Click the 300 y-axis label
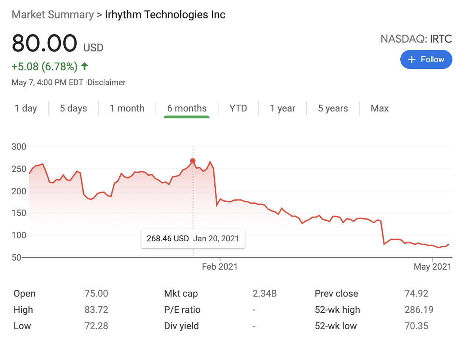This screenshot has width=474, height=342. coord(19,147)
